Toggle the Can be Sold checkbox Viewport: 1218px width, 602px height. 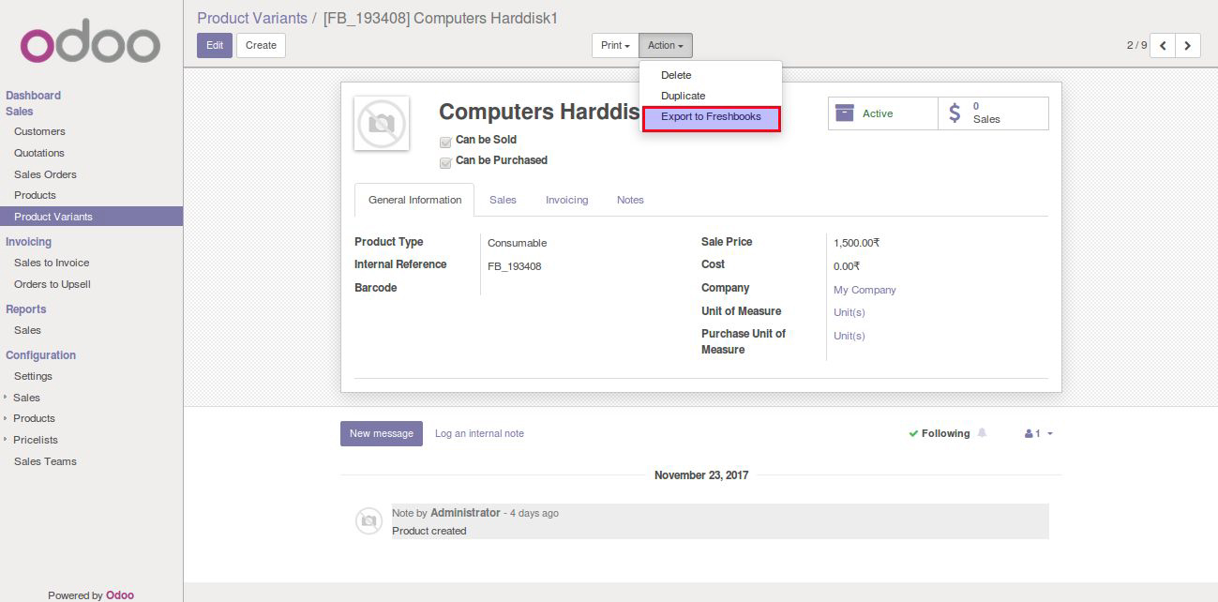445,142
